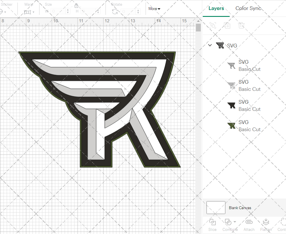Click the Warp tool icon
The image size is (286, 234).
pos(27,12)
